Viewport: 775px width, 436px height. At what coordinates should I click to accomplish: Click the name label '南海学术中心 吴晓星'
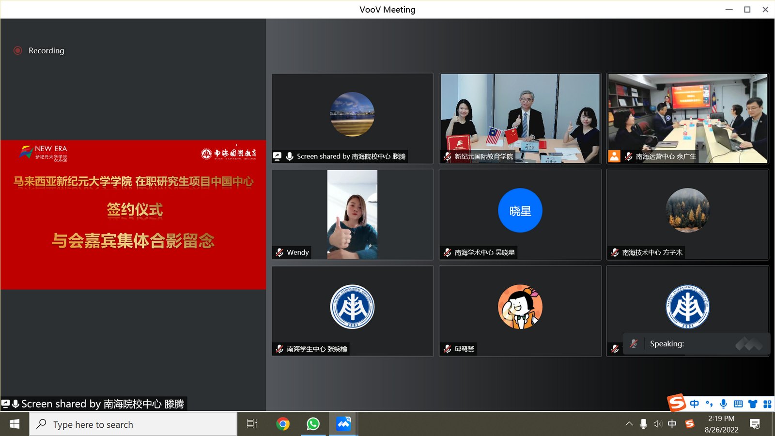[485, 252]
